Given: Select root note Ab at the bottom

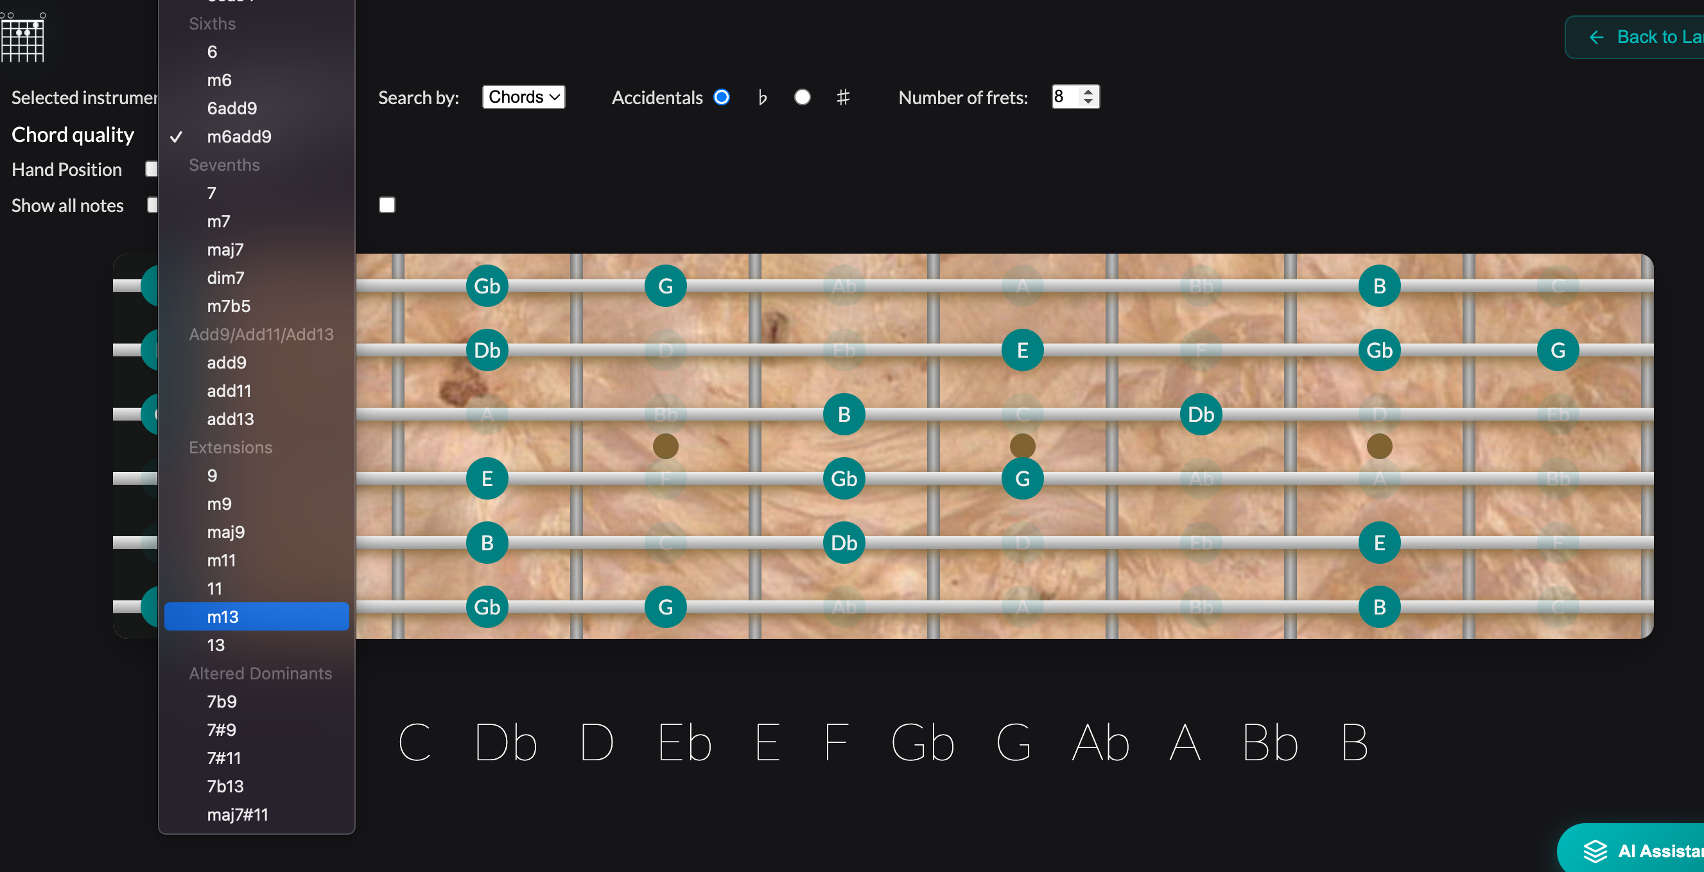Looking at the screenshot, I should [1100, 743].
